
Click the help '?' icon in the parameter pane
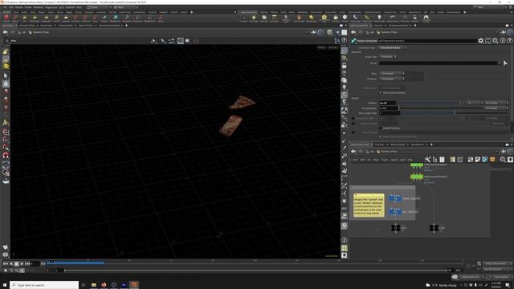pos(510,41)
